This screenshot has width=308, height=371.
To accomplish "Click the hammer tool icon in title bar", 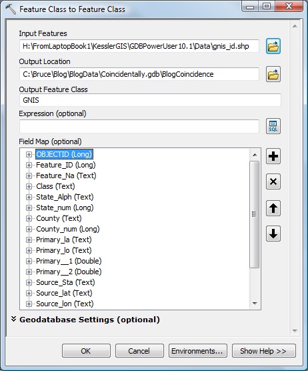I will click(x=11, y=9).
